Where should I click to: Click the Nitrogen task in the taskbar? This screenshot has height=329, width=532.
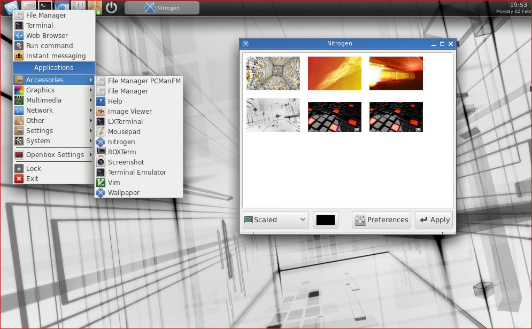(x=161, y=8)
